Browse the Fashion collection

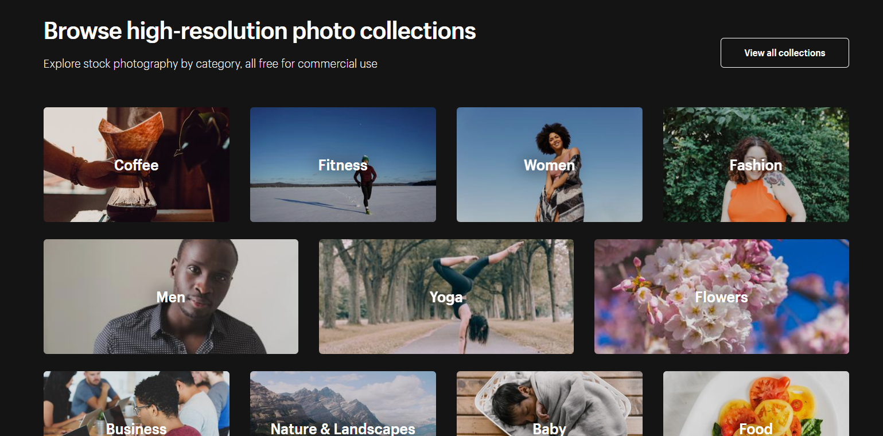click(756, 165)
